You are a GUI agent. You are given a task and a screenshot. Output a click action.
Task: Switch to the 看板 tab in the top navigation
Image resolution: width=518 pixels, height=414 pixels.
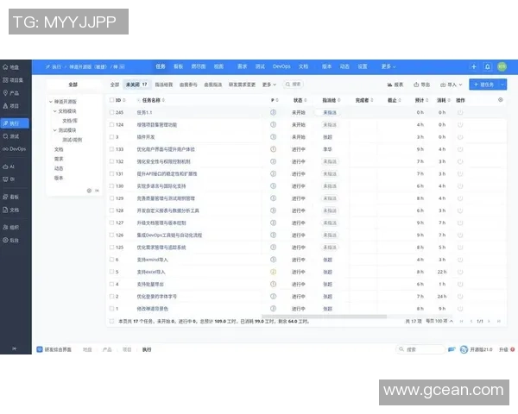click(x=178, y=66)
